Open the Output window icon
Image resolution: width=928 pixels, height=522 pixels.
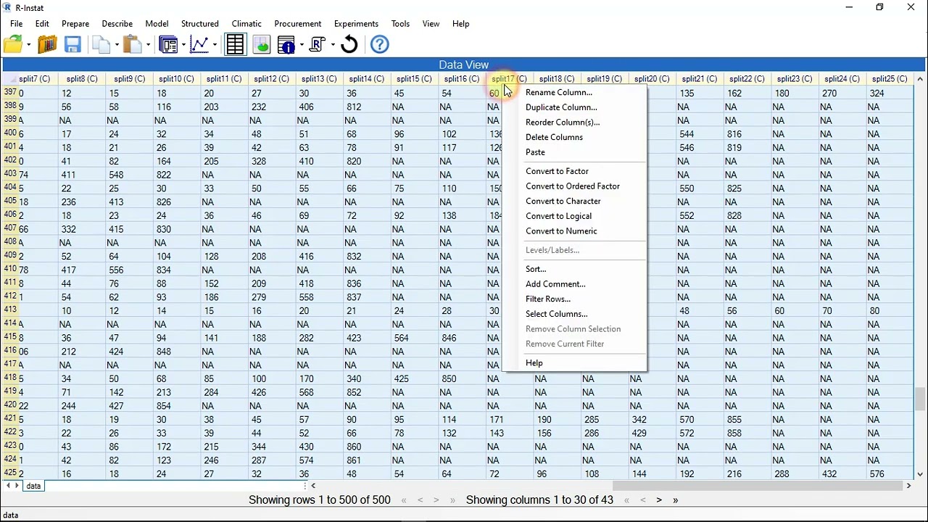[x=262, y=45]
